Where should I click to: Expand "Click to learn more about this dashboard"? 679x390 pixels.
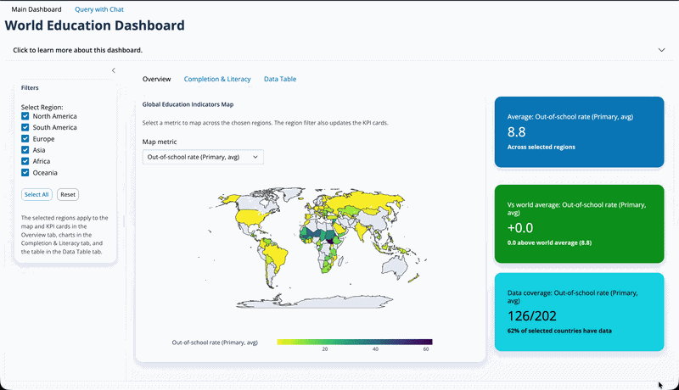[78, 50]
